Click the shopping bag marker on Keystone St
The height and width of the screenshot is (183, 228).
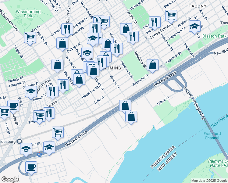tap(152, 65)
